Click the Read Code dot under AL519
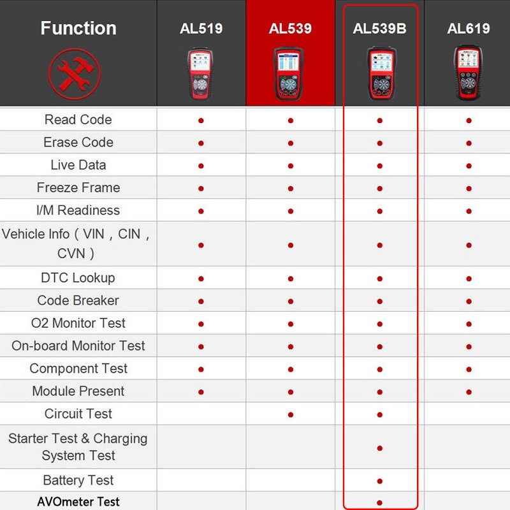Image resolution: width=510 pixels, height=510 pixels. point(201,120)
